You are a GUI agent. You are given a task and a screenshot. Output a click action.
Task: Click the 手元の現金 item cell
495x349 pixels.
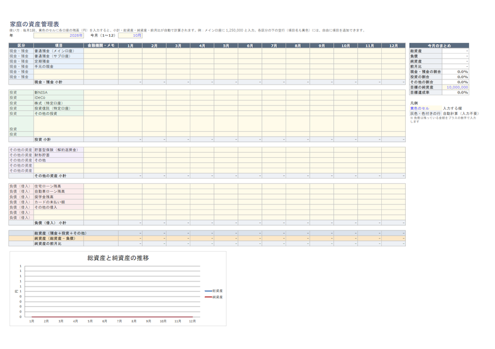(x=59, y=66)
